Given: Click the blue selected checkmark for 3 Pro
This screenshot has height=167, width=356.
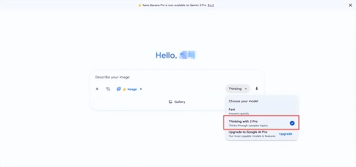Looking at the screenshot, I should pos(292,123).
